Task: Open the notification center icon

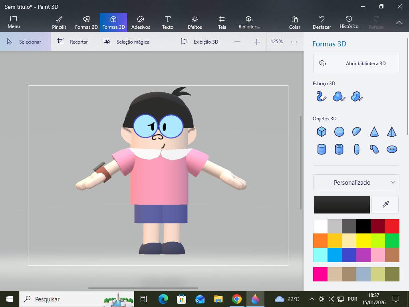Action: (x=396, y=299)
